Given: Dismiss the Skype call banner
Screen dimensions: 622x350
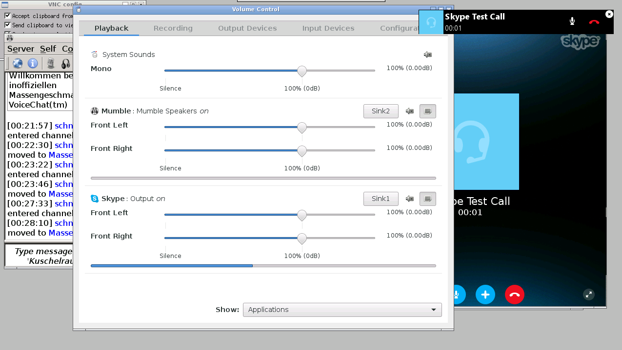Looking at the screenshot, I should click(609, 14).
